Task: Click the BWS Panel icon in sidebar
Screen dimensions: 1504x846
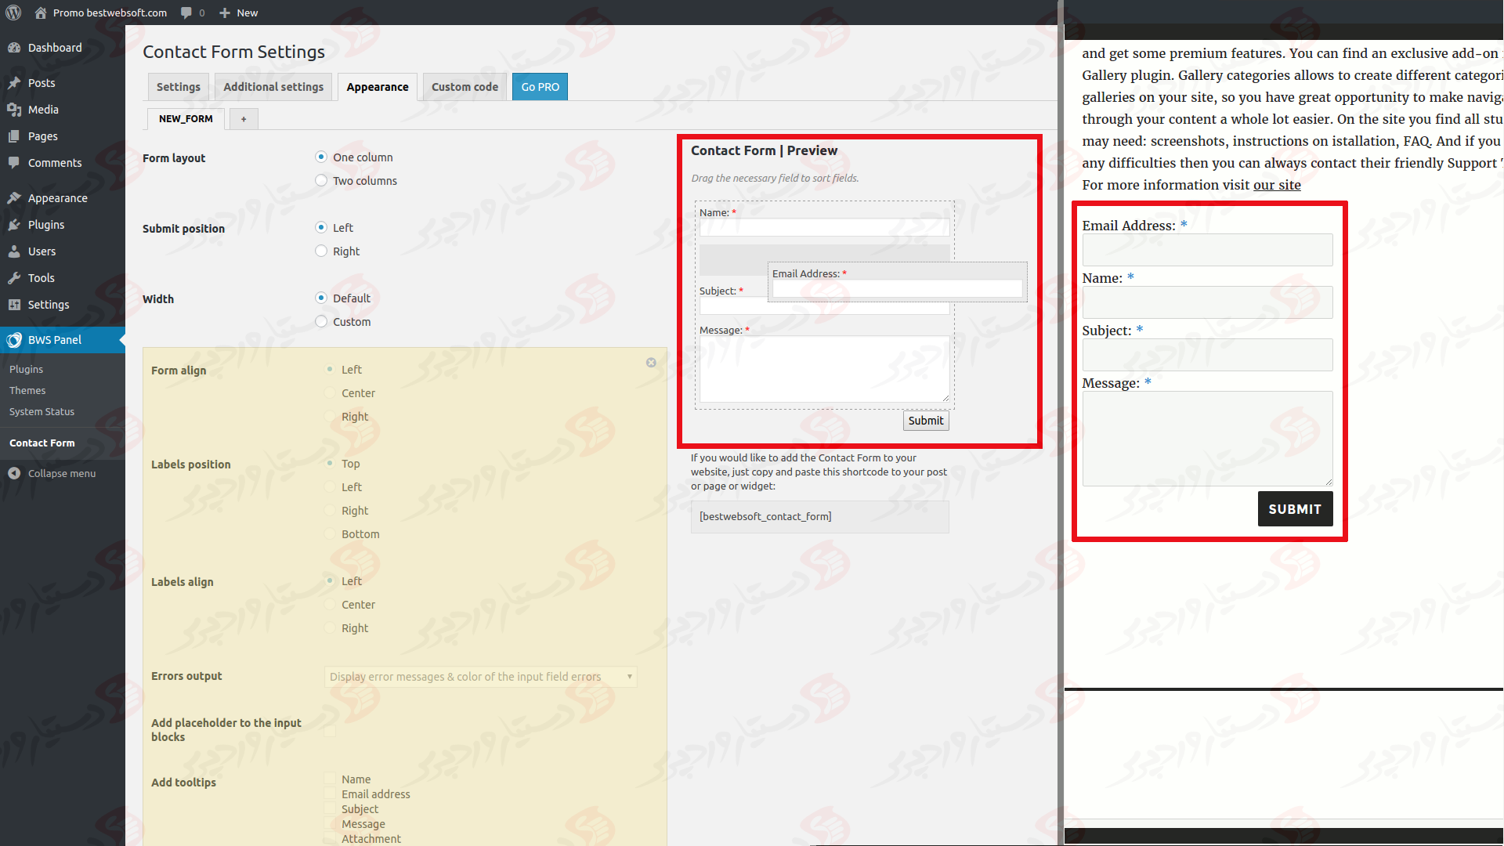Action: tap(13, 340)
